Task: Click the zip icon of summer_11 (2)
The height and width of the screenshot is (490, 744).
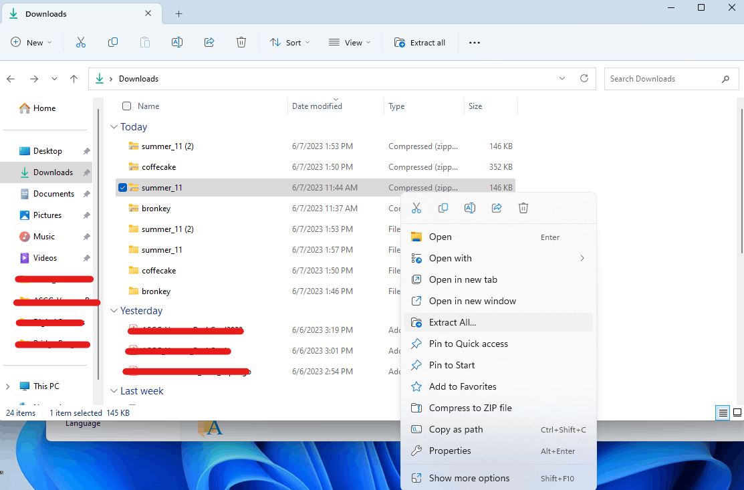Action: click(134, 146)
